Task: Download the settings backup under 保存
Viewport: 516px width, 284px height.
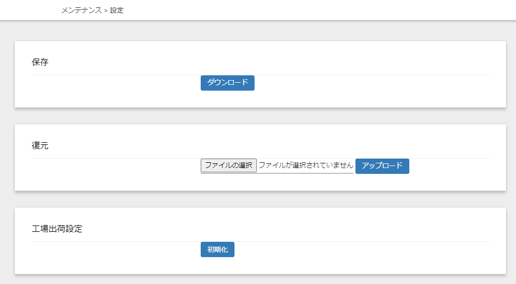Action: [x=228, y=83]
